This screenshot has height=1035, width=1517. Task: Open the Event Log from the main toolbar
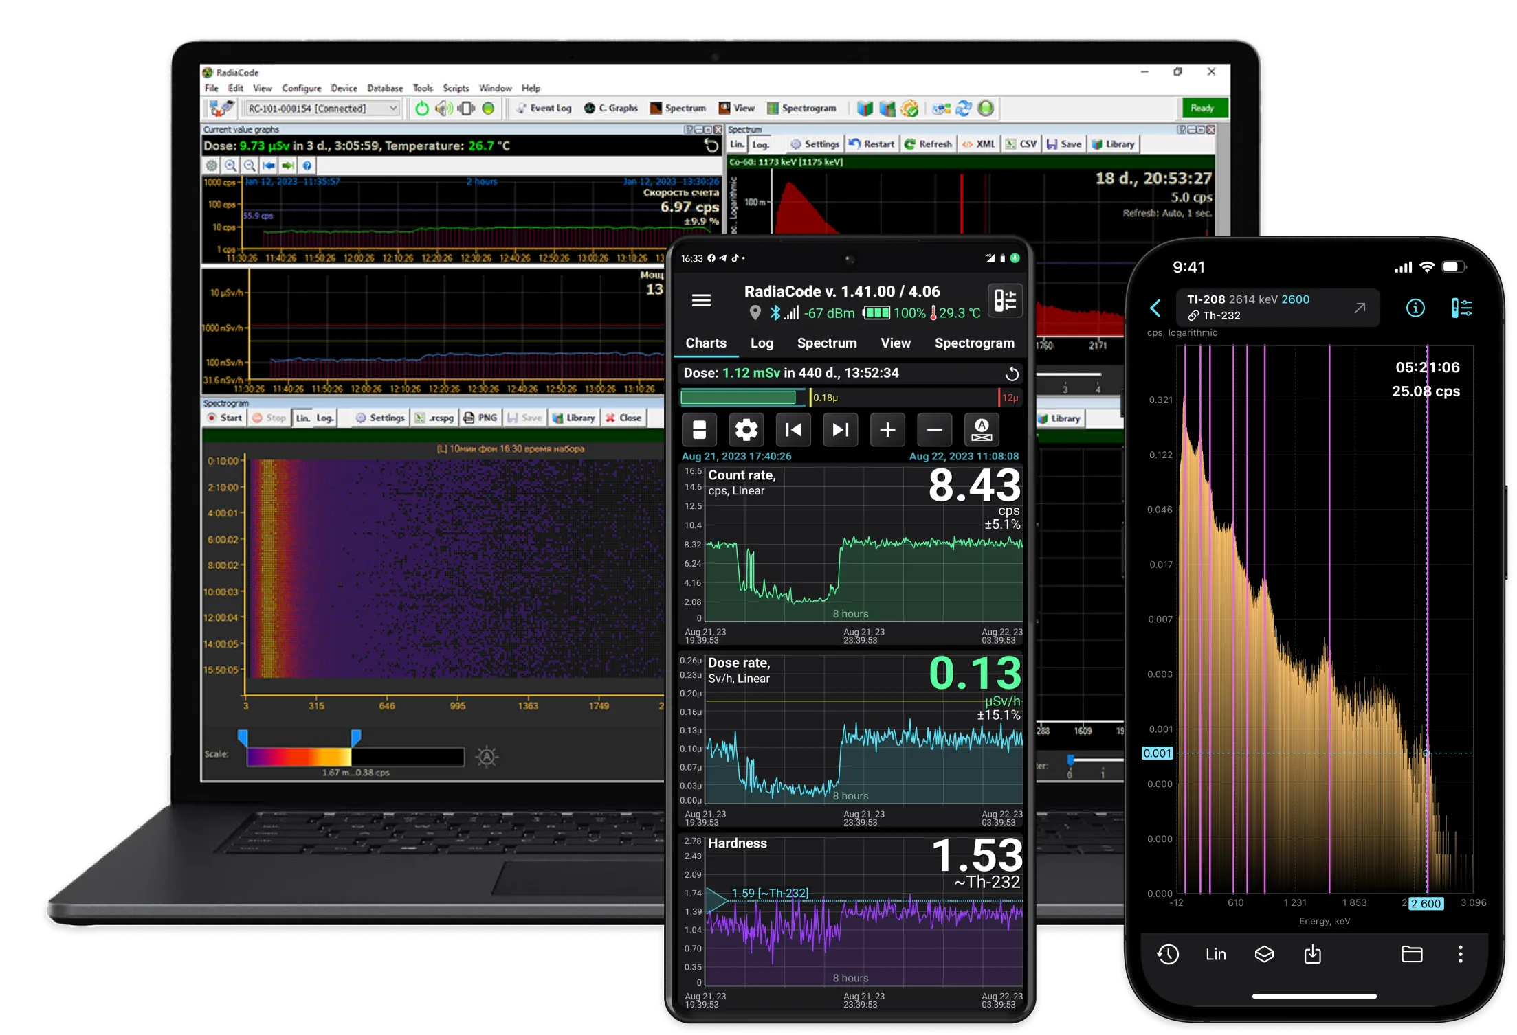tap(543, 108)
